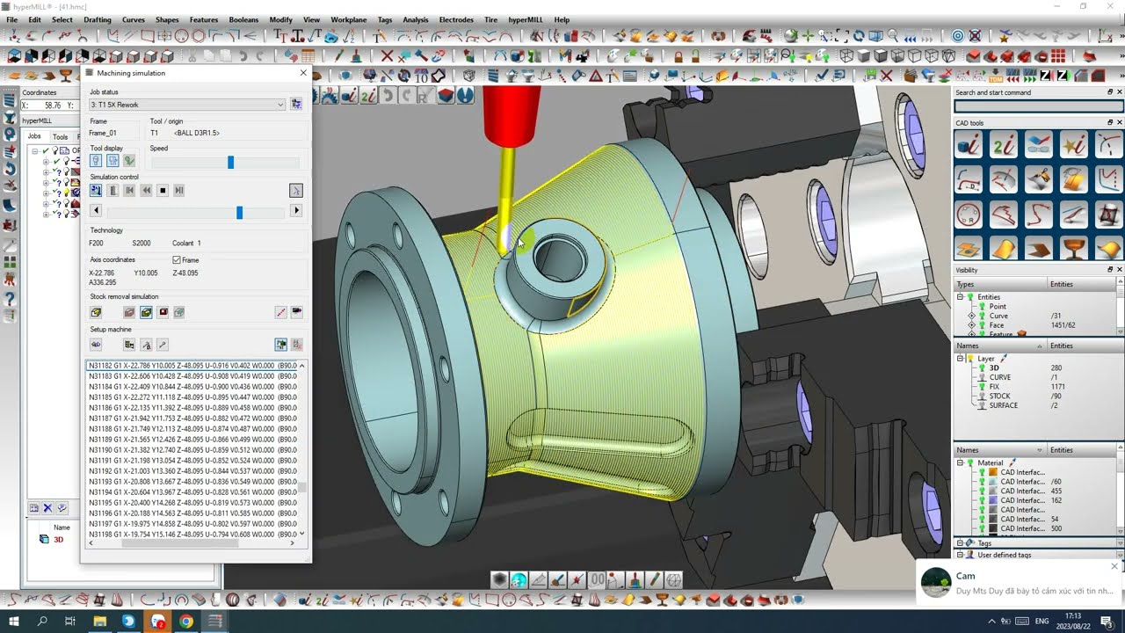This screenshot has width=1125, height=633.
Task: Open the File menu
Action: 12,19
